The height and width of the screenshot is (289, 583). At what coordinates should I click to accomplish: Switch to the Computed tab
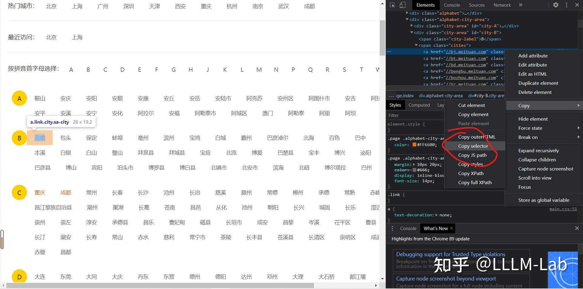pyautogui.click(x=419, y=105)
